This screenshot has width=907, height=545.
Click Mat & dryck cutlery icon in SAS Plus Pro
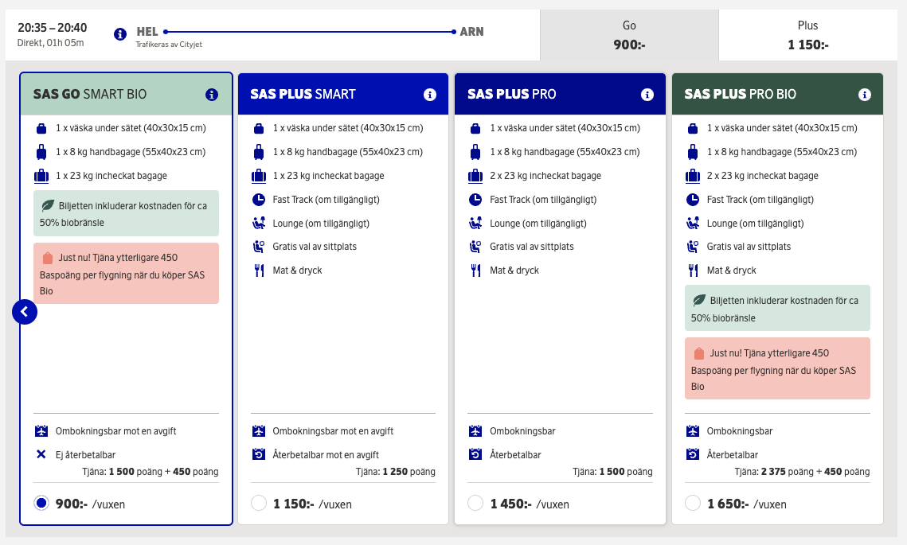pyautogui.click(x=475, y=271)
